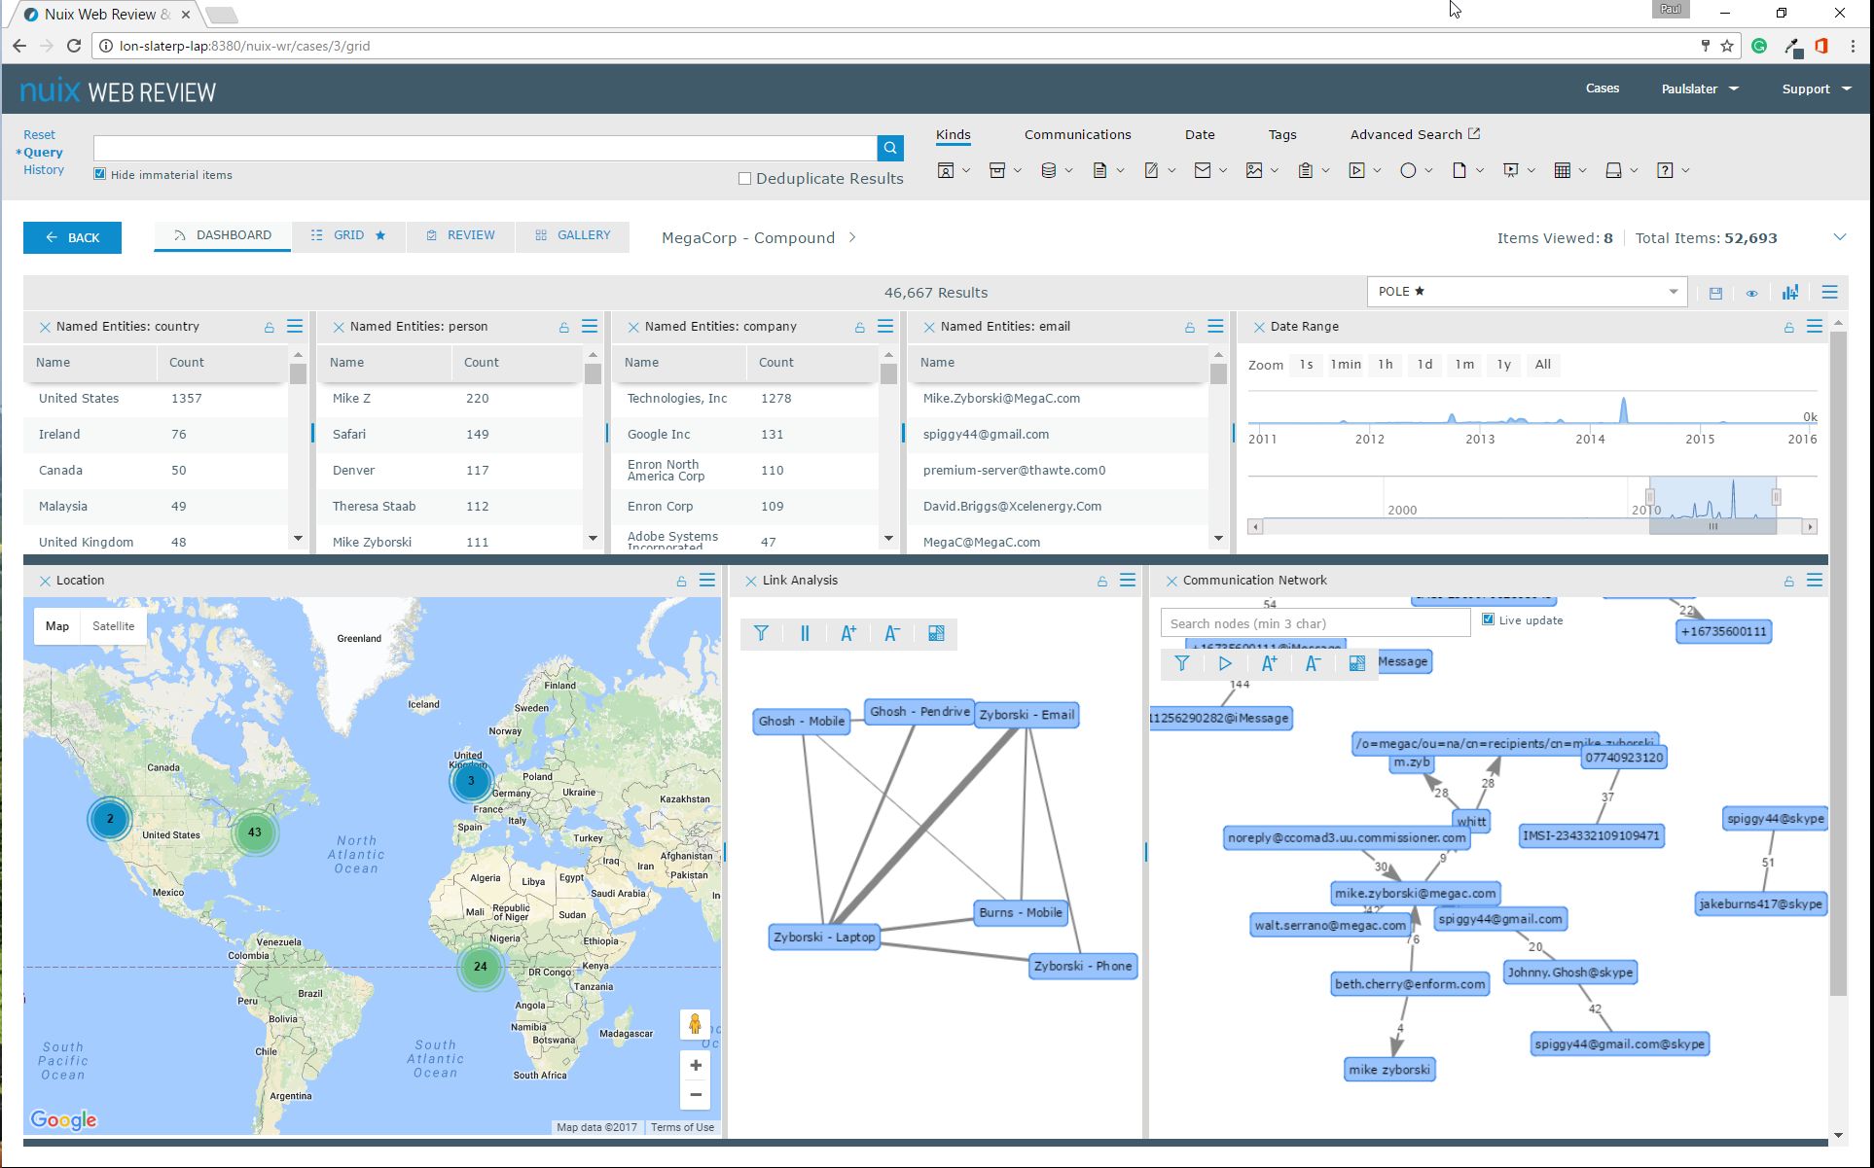Toggle lock on Communication Network widget

click(1789, 582)
